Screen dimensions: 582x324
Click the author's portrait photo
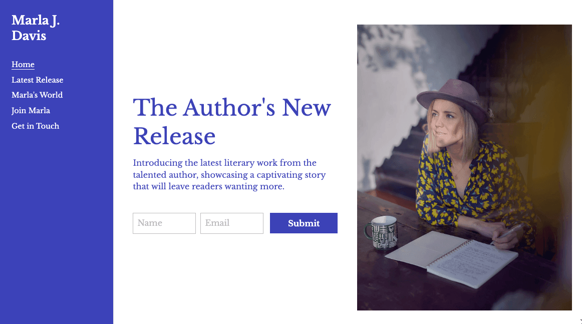click(464, 167)
